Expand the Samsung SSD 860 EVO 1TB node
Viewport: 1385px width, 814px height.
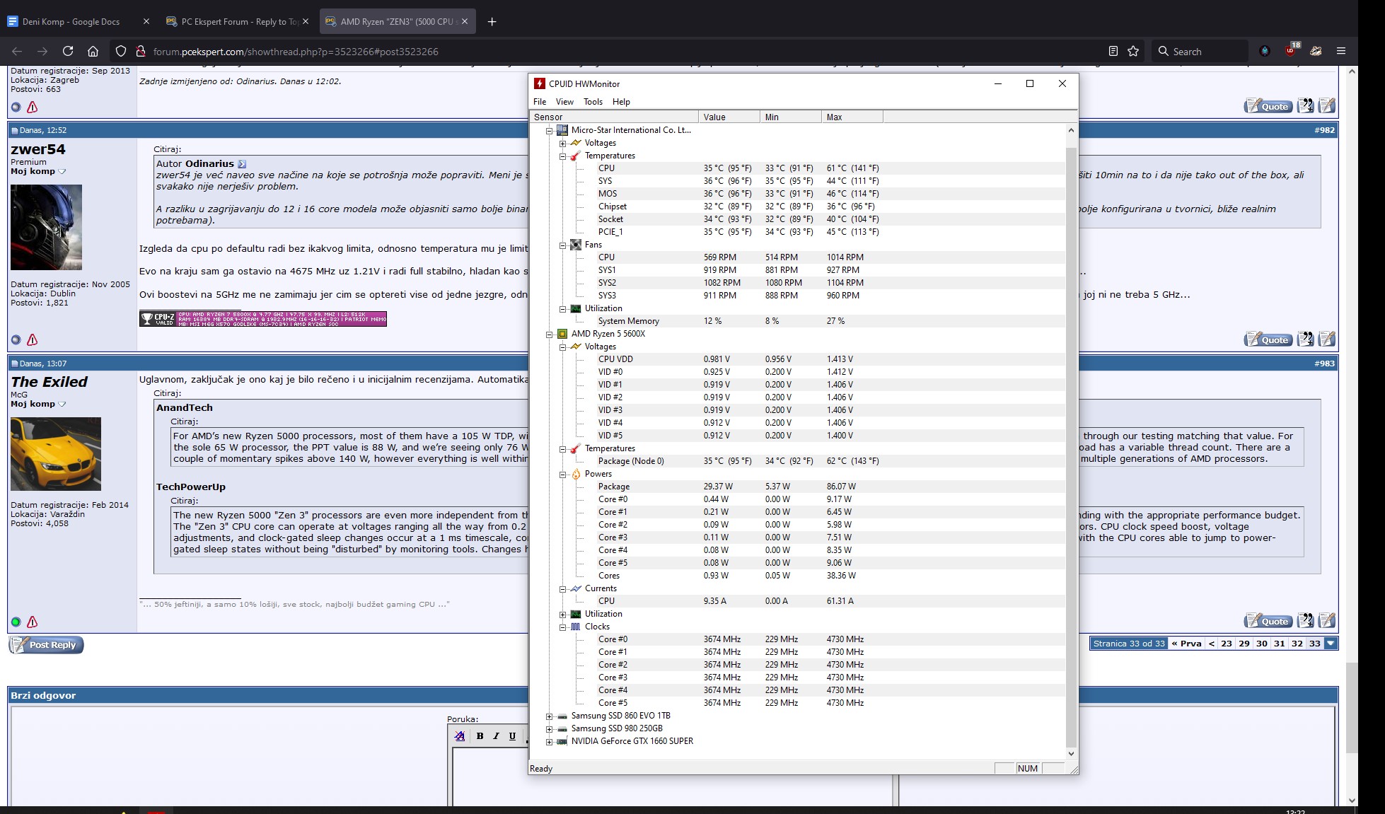pos(550,716)
